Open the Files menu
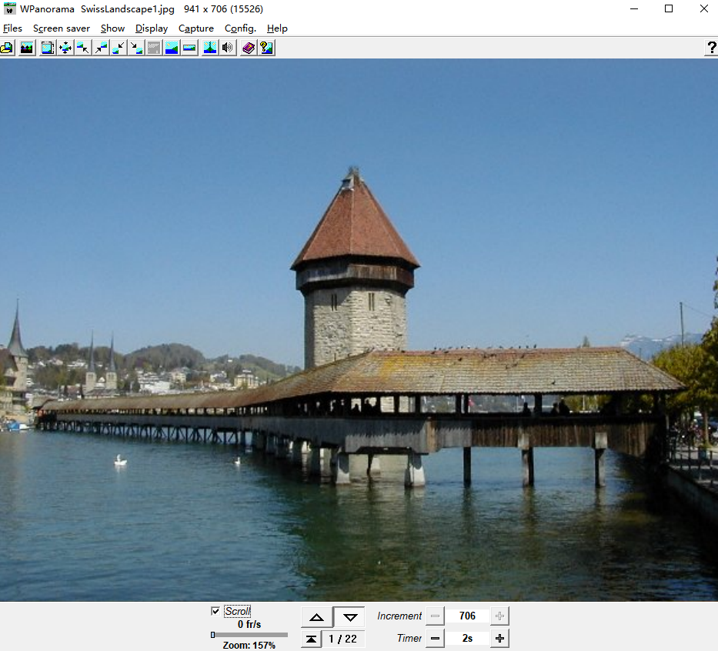The height and width of the screenshot is (651, 718). pyautogui.click(x=12, y=28)
